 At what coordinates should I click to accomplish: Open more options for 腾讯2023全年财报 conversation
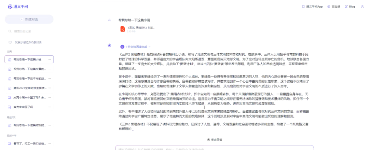(x=50, y=88)
